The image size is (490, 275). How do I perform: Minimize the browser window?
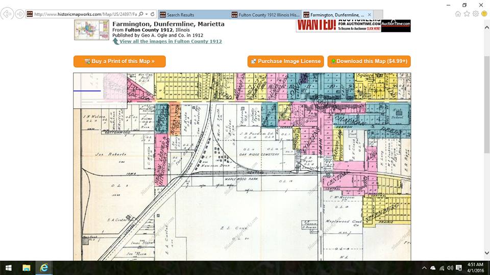point(449,5)
